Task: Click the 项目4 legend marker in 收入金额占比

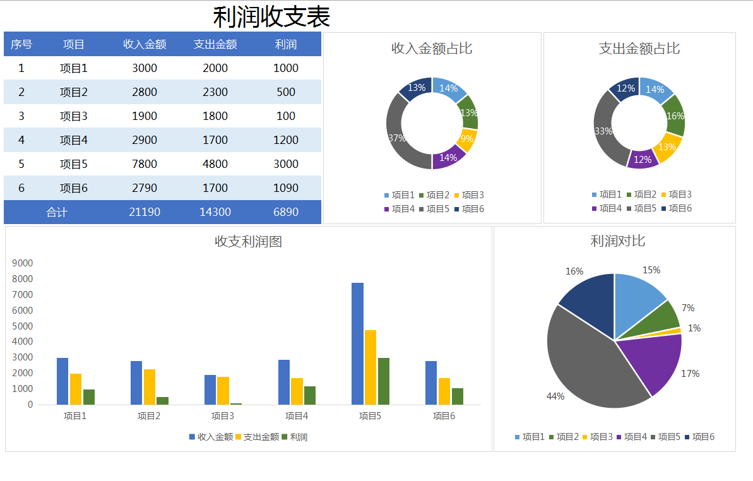Action: (386, 208)
